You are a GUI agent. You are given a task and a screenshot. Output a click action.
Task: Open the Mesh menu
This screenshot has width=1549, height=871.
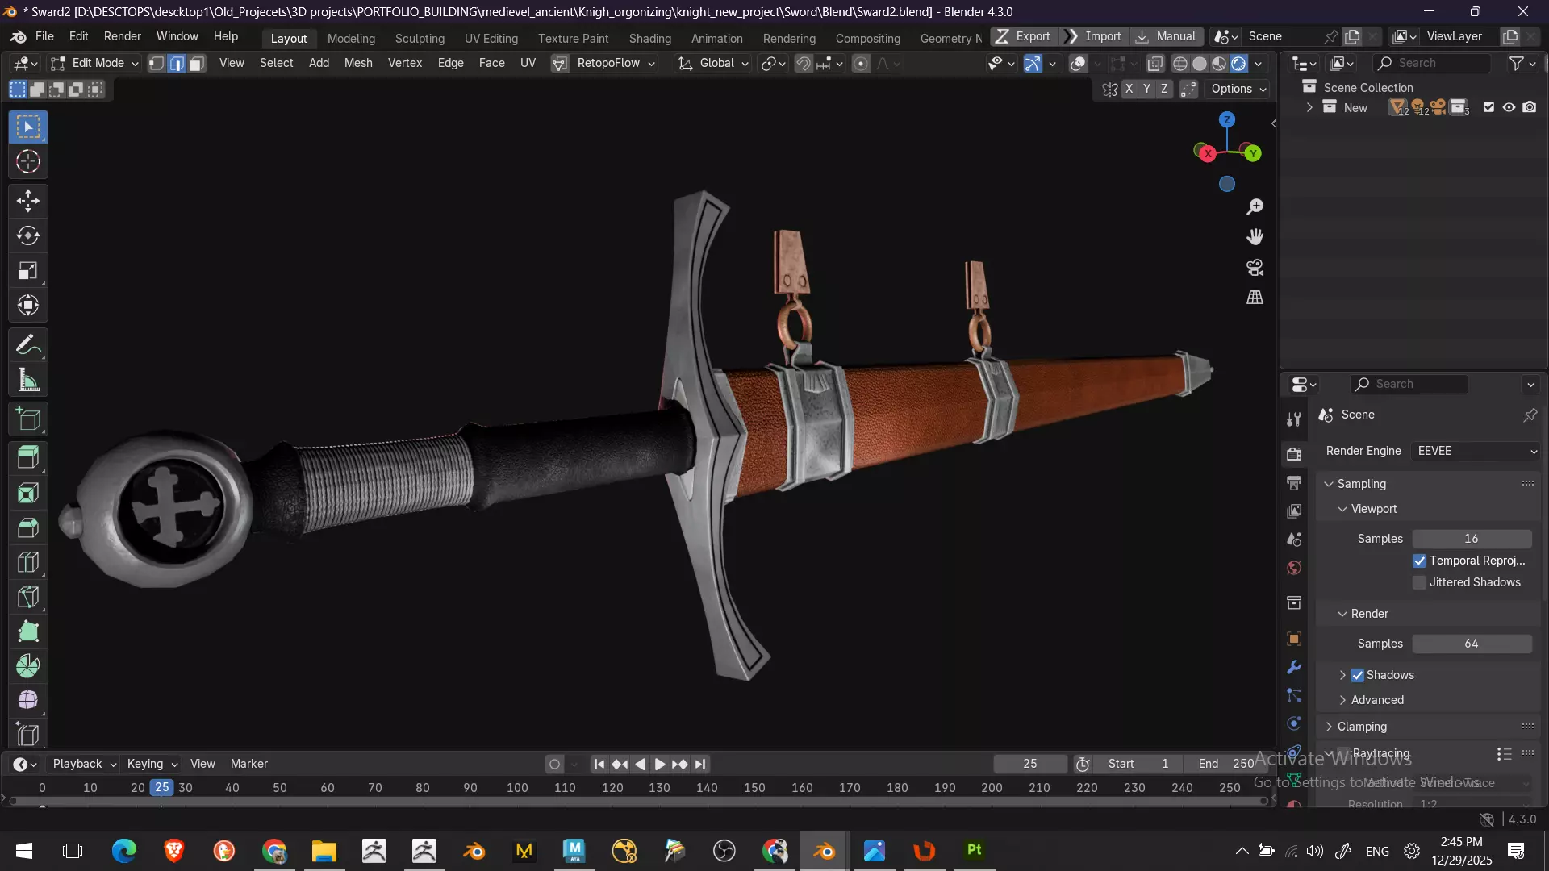click(x=357, y=63)
